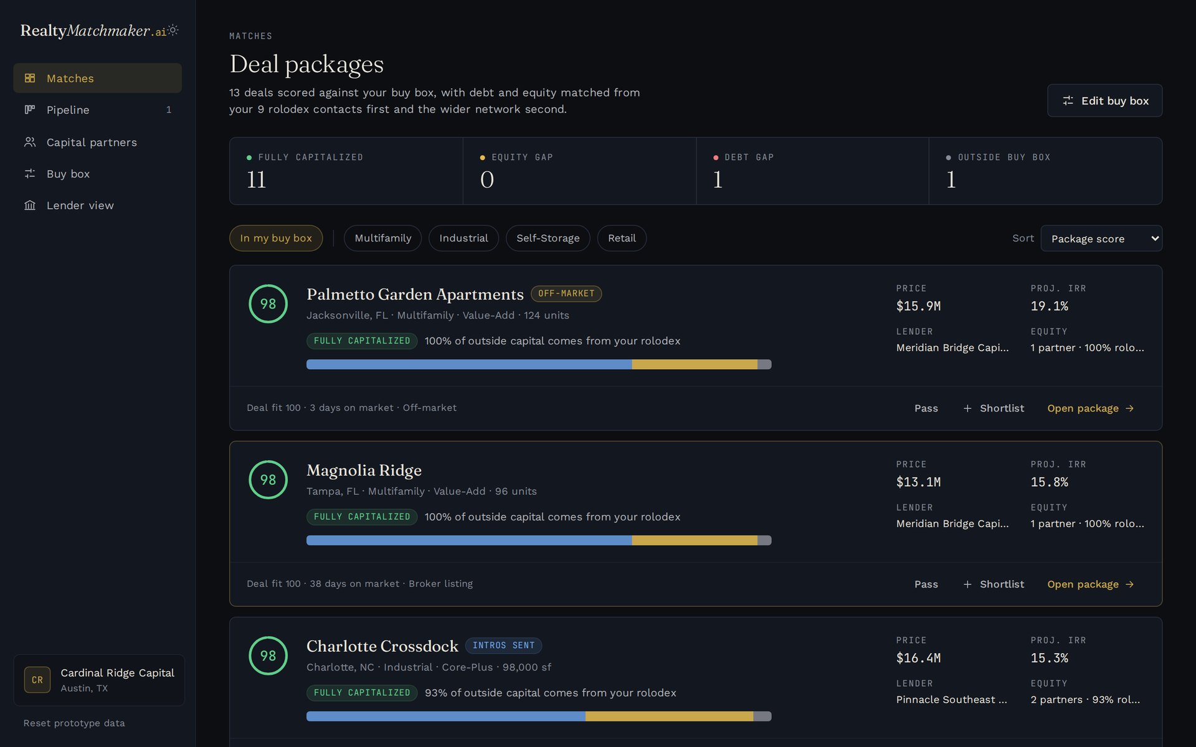Click Pinnacle Southeast lender name
Viewport: 1196px width, 747px height.
point(951,700)
